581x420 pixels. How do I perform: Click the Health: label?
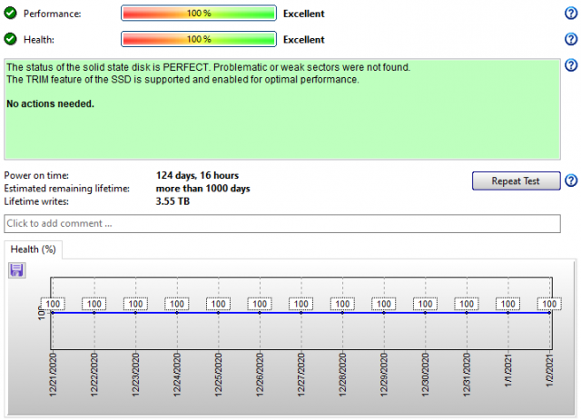39,40
